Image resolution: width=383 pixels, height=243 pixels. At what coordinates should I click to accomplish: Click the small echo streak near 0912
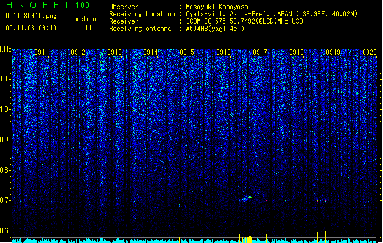[91, 199]
